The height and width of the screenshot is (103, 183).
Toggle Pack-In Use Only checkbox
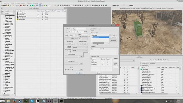tap(91, 29)
